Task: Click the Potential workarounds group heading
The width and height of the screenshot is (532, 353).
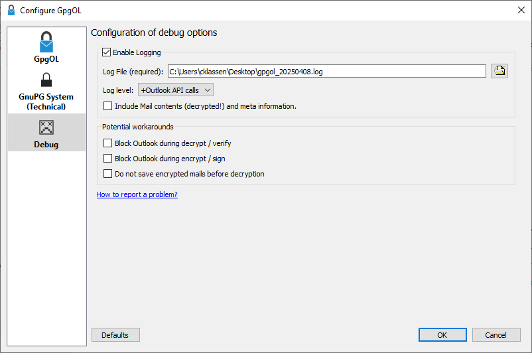Action: 138,127
